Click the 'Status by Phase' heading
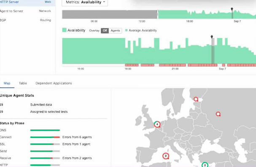256x167 pixels. click(12, 123)
